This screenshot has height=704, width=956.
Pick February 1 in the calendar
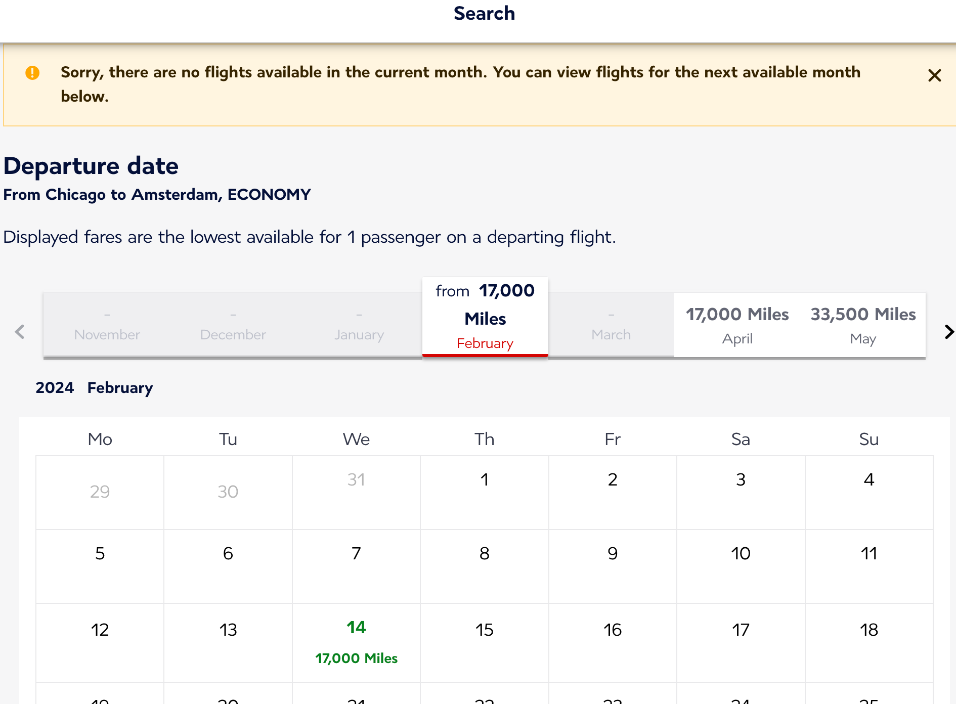(x=484, y=492)
